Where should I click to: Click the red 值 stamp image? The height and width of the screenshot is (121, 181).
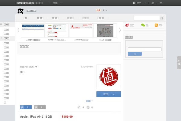(109, 77)
